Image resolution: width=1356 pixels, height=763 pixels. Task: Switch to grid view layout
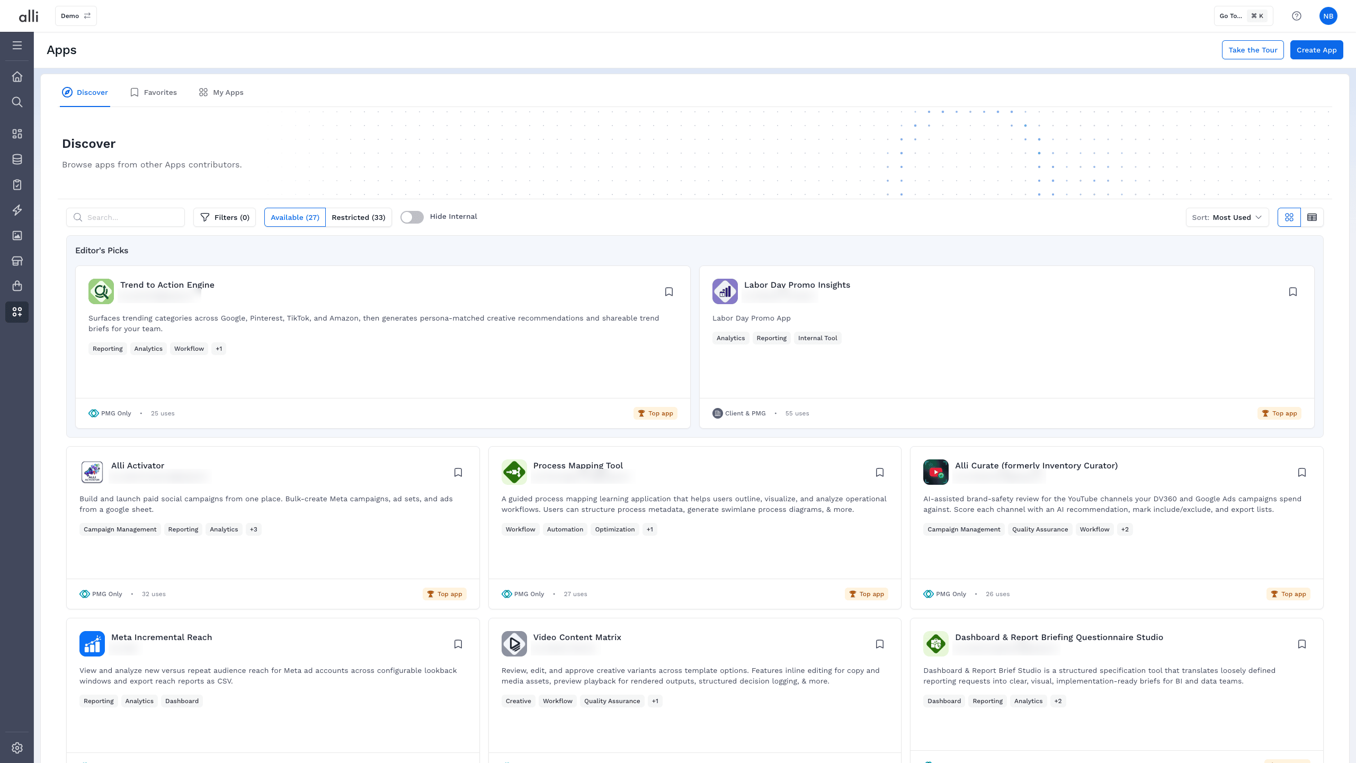coord(1289,217)
